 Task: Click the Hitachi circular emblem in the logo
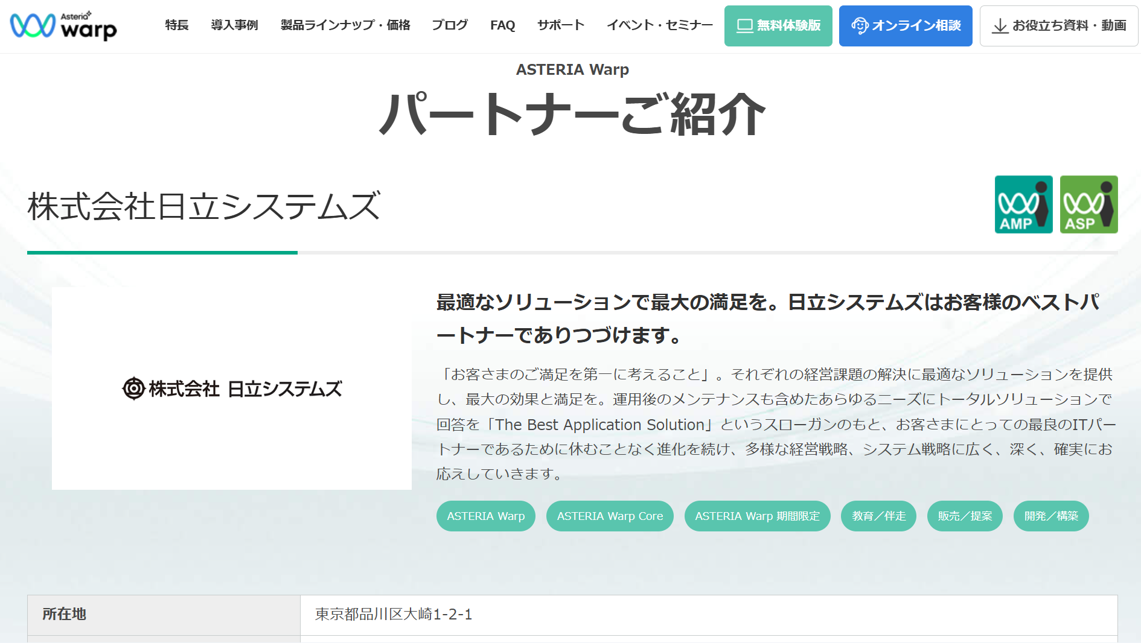click(133, 389)
